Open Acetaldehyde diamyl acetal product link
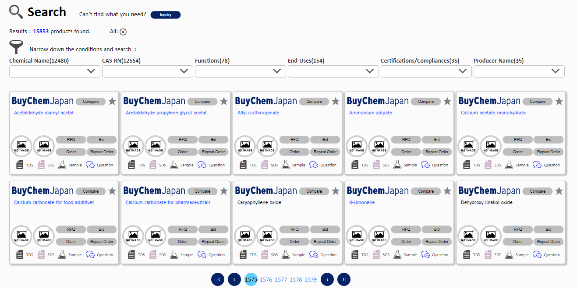Image resolution: width=577 pixels, height=289 pixels. (44, 113)
